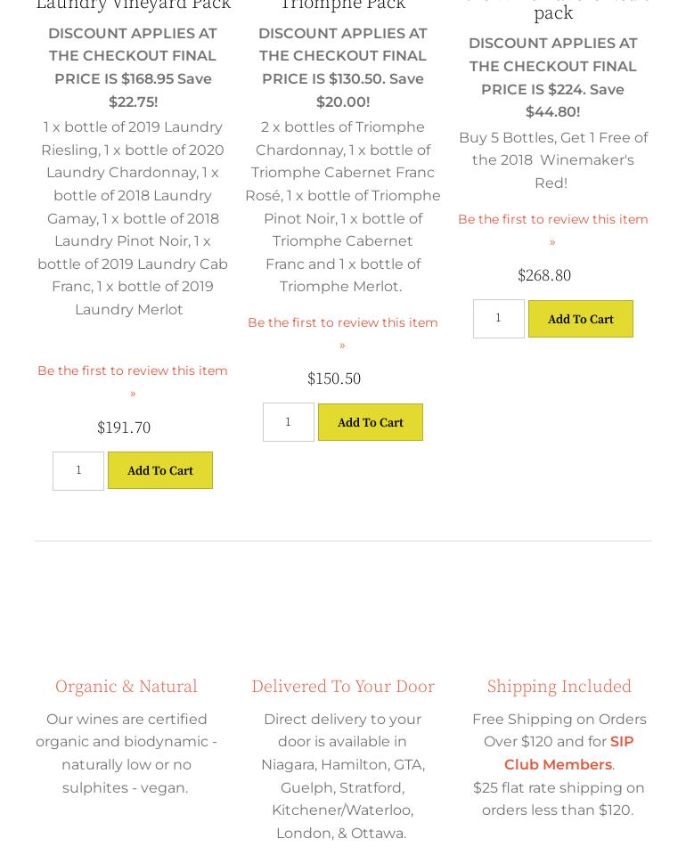Click the Shipping Included heading
The height and width of the screenshot is (855, 686).
559,686
